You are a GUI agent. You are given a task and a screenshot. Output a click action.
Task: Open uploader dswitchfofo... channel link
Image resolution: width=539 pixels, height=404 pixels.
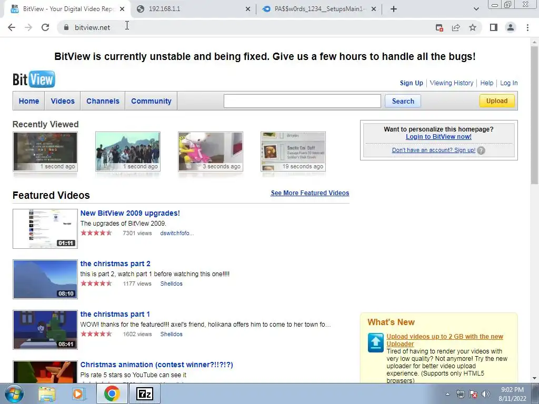[177, 233]
